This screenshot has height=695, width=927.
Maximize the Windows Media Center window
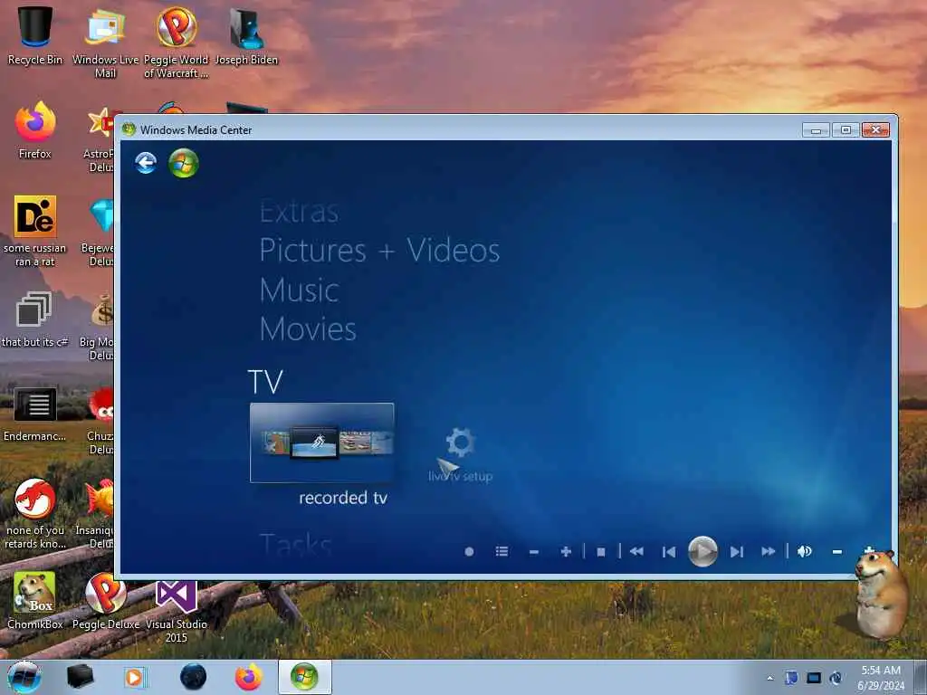coord(846,130)
